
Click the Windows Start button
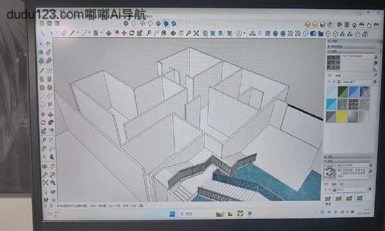tap(172, 214)
